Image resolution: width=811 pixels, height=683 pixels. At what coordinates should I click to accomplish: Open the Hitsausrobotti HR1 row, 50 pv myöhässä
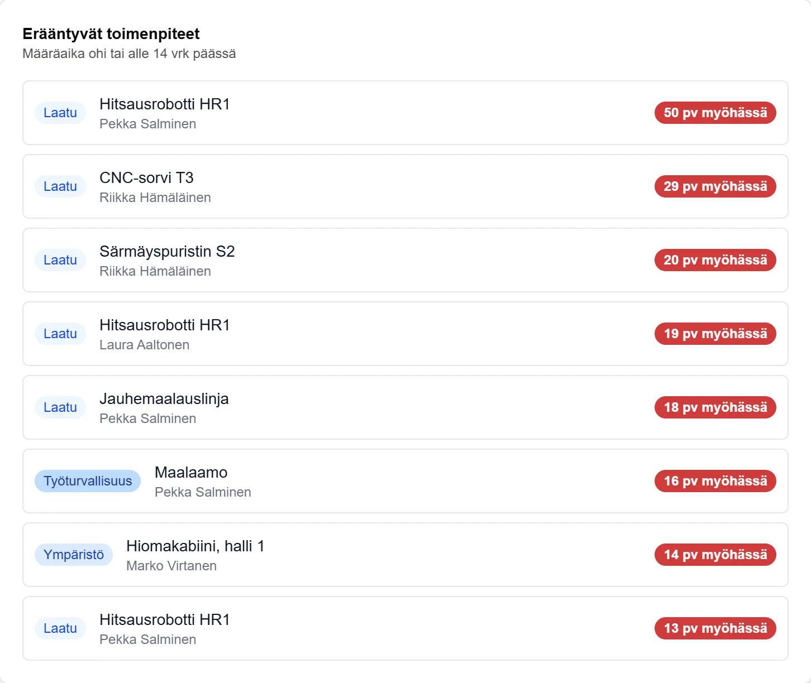[x=405, y=113]
